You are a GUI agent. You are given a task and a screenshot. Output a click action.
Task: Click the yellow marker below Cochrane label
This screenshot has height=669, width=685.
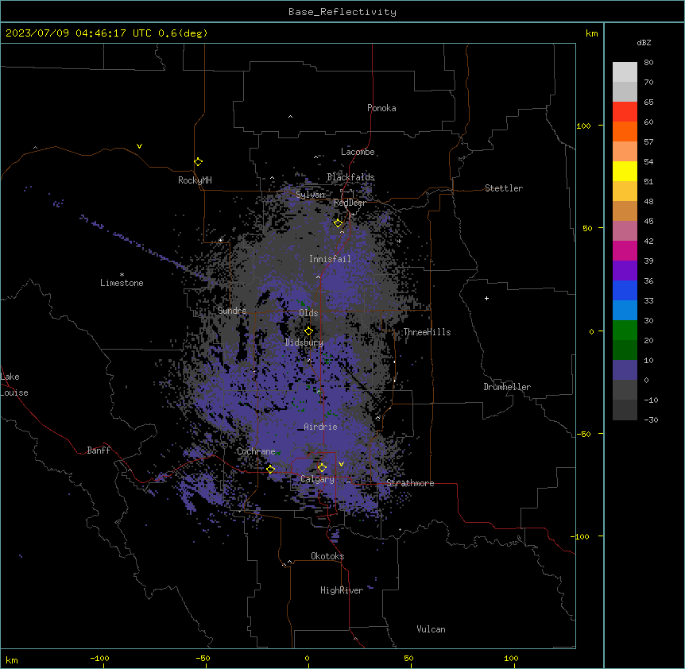[271, 470]
